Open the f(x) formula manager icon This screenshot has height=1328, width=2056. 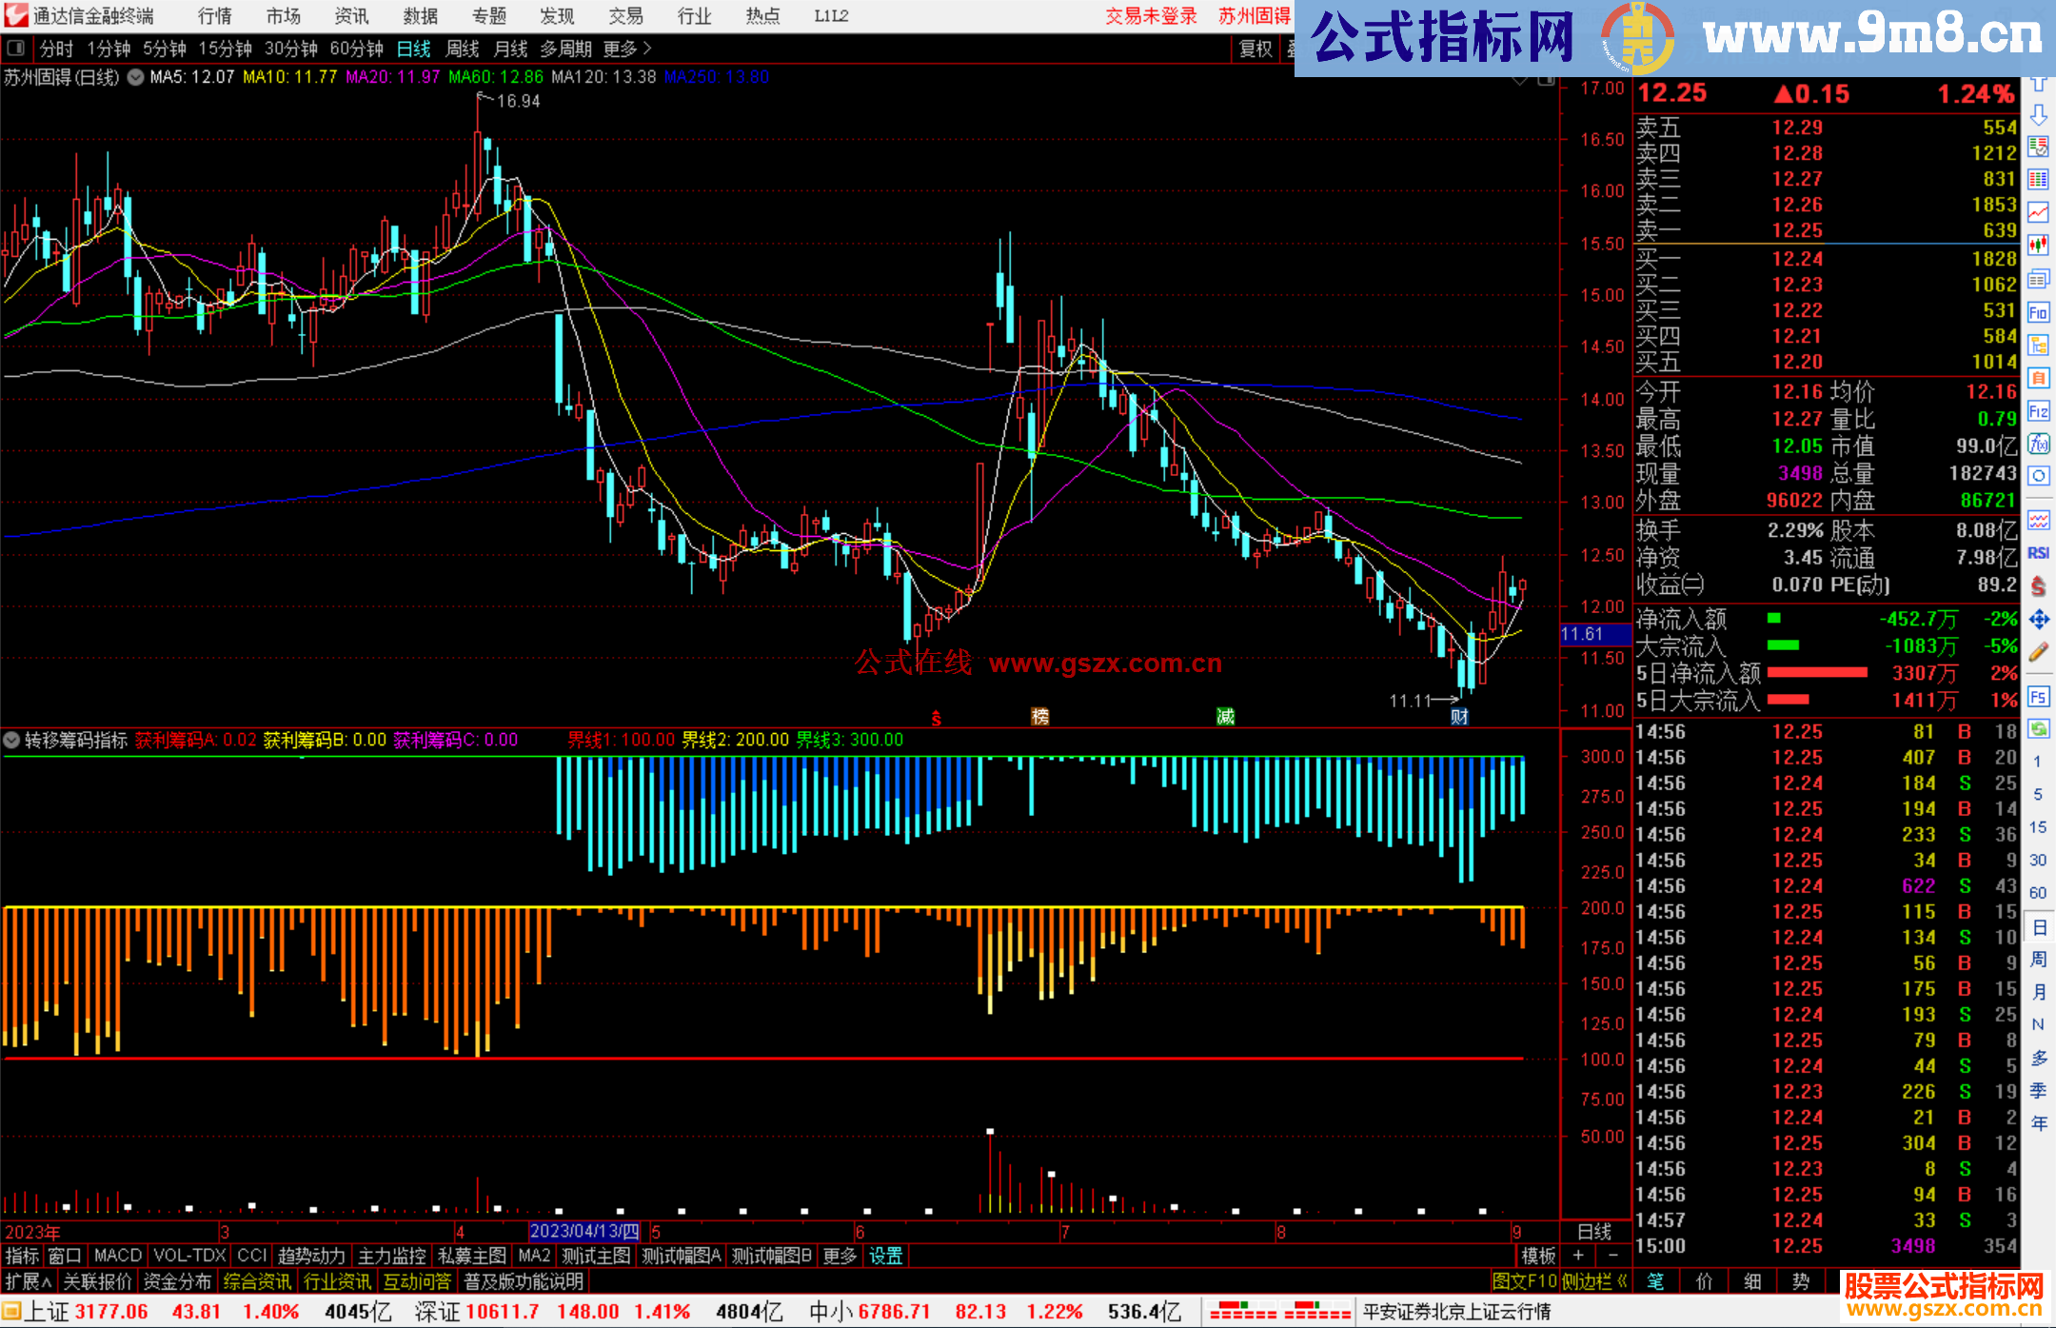[2038, 444]
